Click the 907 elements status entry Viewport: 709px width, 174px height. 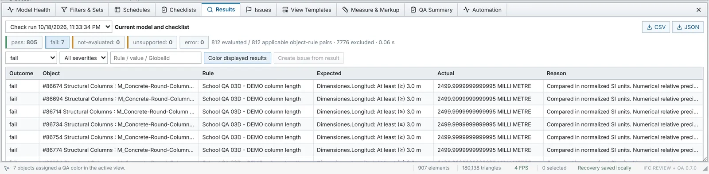pyautogui.click(x=433, y=168)
